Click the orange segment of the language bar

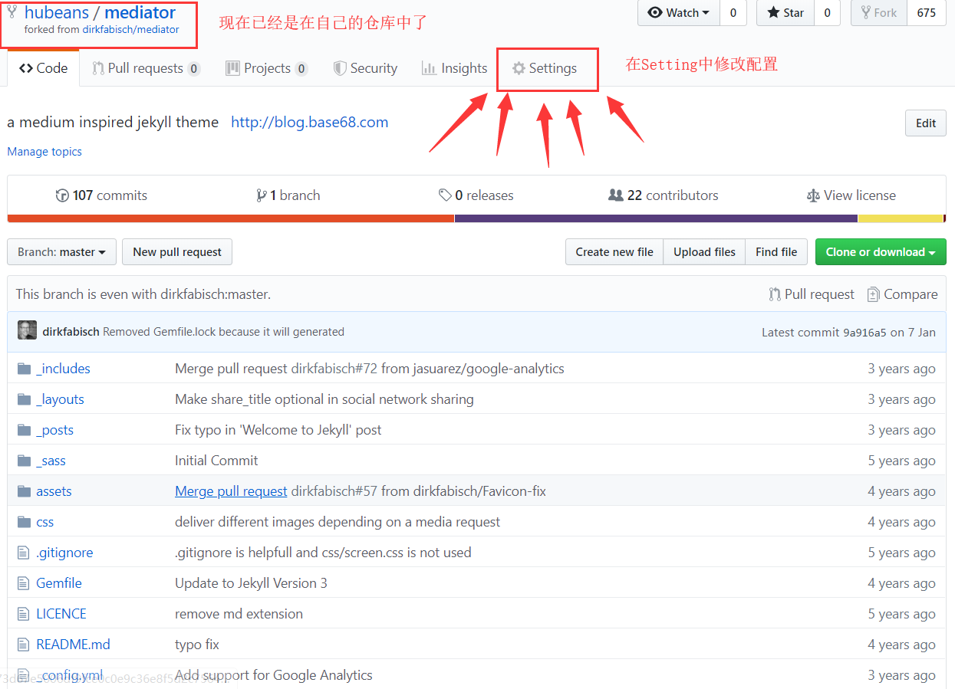pyautogui.click(x=231, y=218)
